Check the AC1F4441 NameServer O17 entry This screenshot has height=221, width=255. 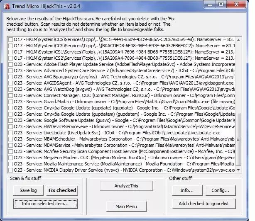click(10, 39)
